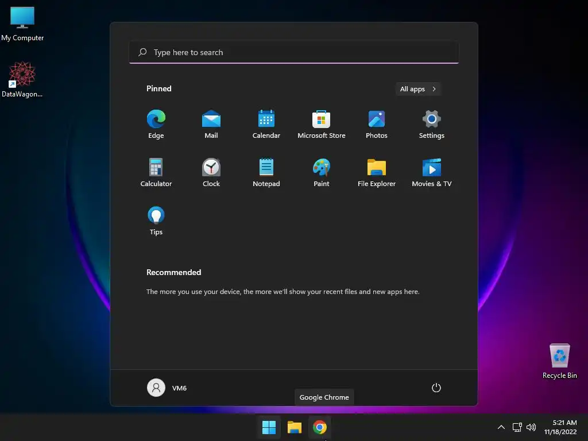
Task: Launch the Photos app
Action: click(x=377, y=124)
